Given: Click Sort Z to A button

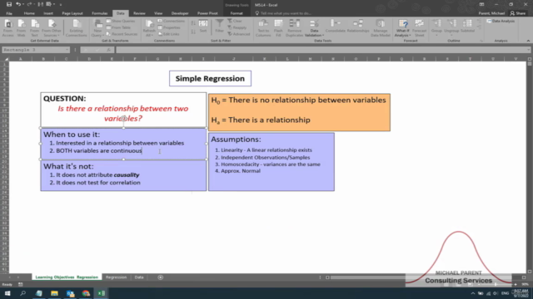Looking at the screenshot, I should (x=193, y=32).
